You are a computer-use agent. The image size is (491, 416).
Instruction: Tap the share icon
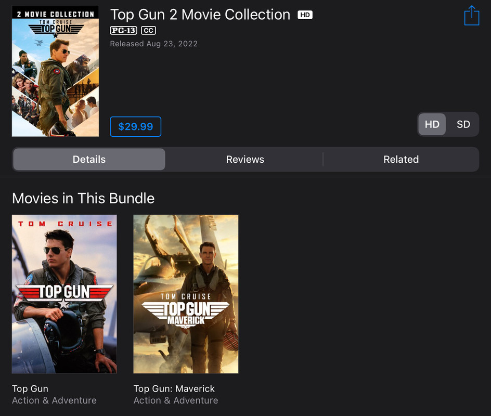pos(472,15)
